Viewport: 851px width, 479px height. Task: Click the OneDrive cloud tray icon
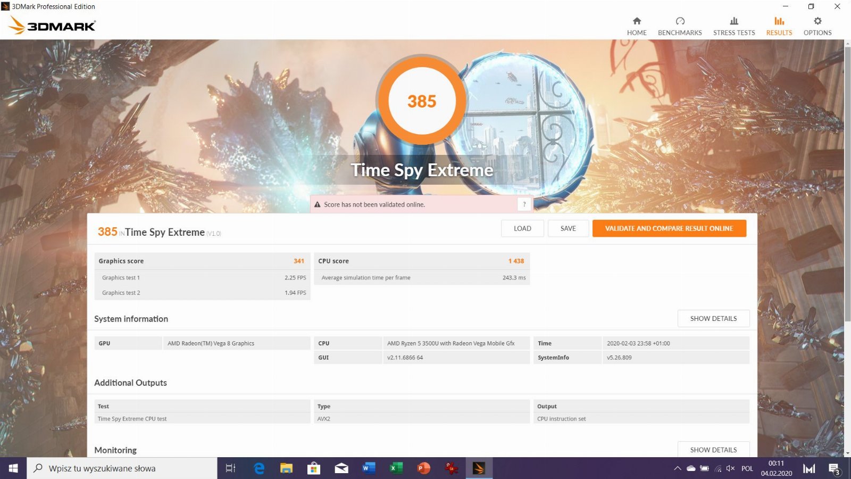[691, 468]
